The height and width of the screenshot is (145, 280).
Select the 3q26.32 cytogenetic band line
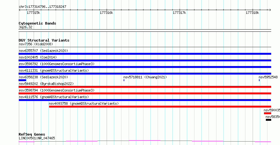click(145, 31)
